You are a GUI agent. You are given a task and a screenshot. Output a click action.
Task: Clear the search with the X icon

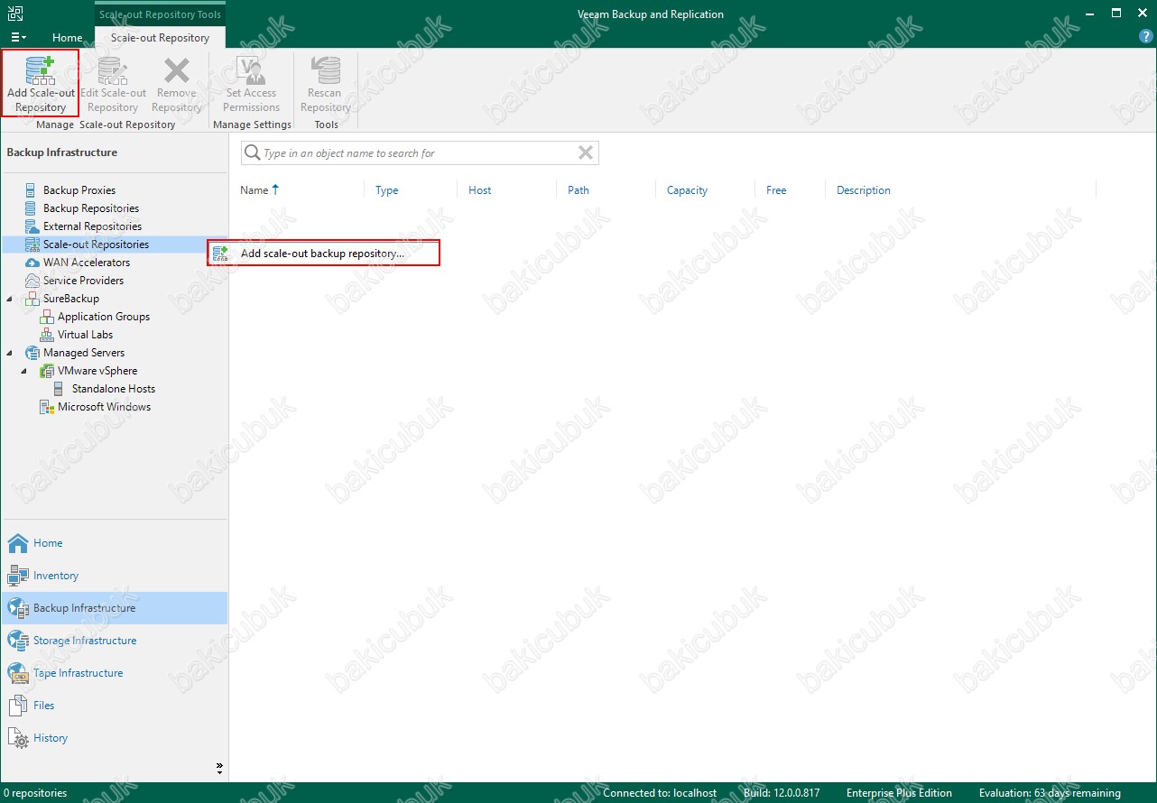point(586,153)
